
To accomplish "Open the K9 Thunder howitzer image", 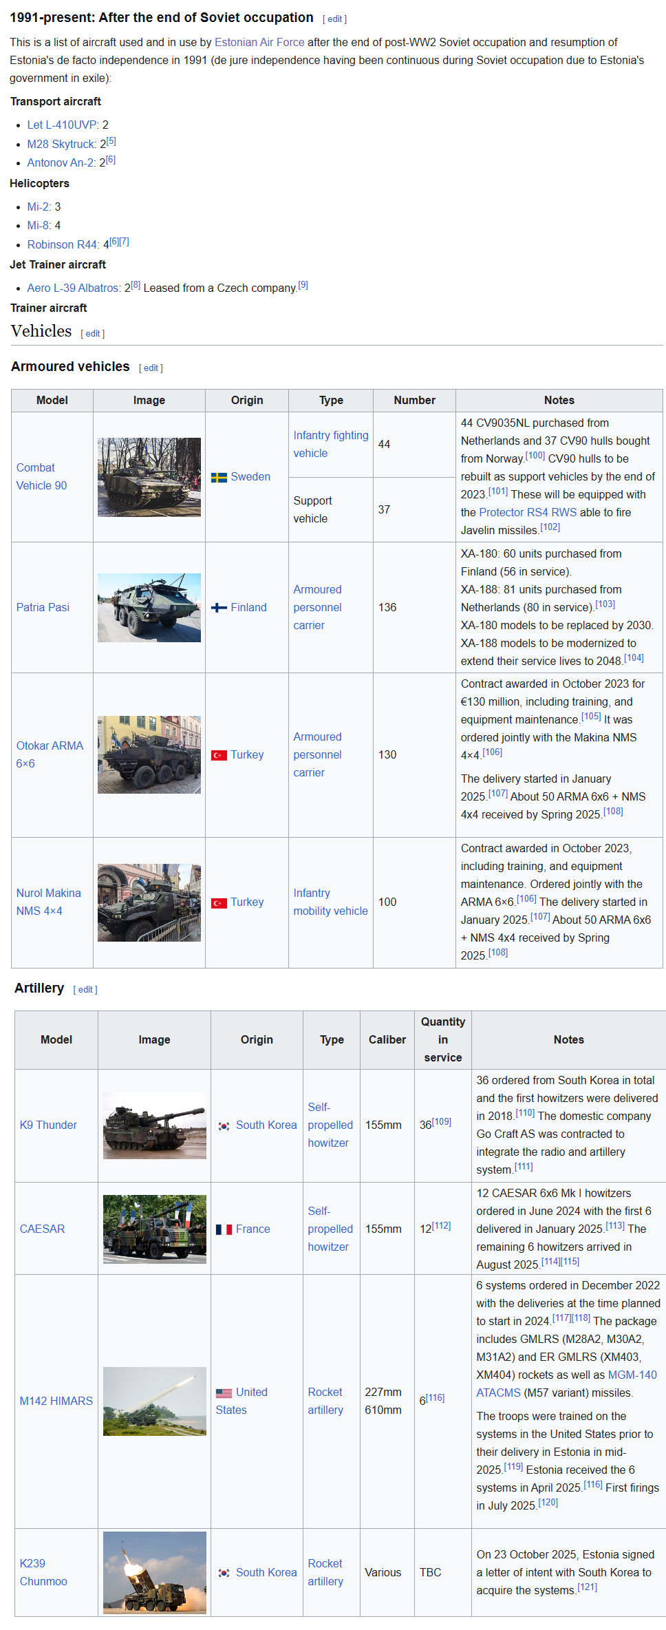I will 155,1125.
